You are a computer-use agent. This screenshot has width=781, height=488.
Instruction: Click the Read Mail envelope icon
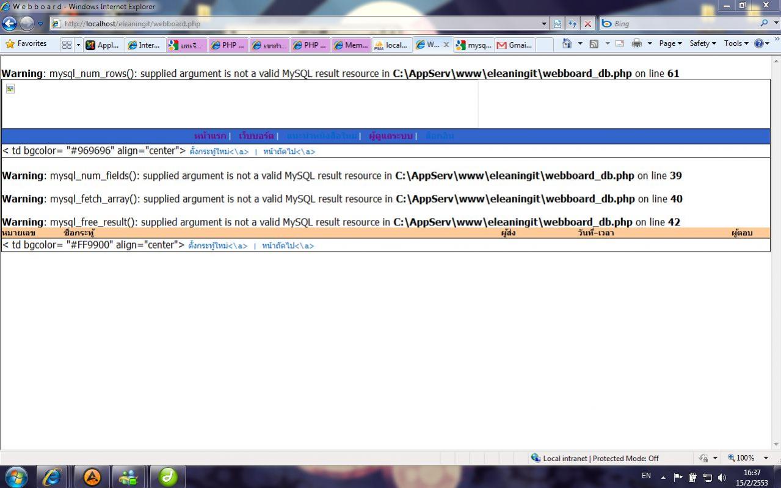pyautogui.click(x=620, y=44)
